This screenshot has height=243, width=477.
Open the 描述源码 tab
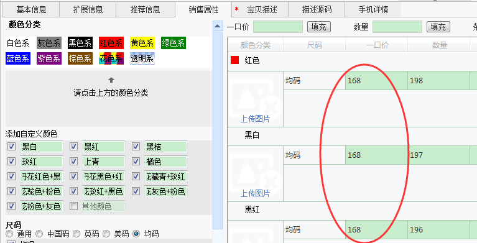coord(317,9)
